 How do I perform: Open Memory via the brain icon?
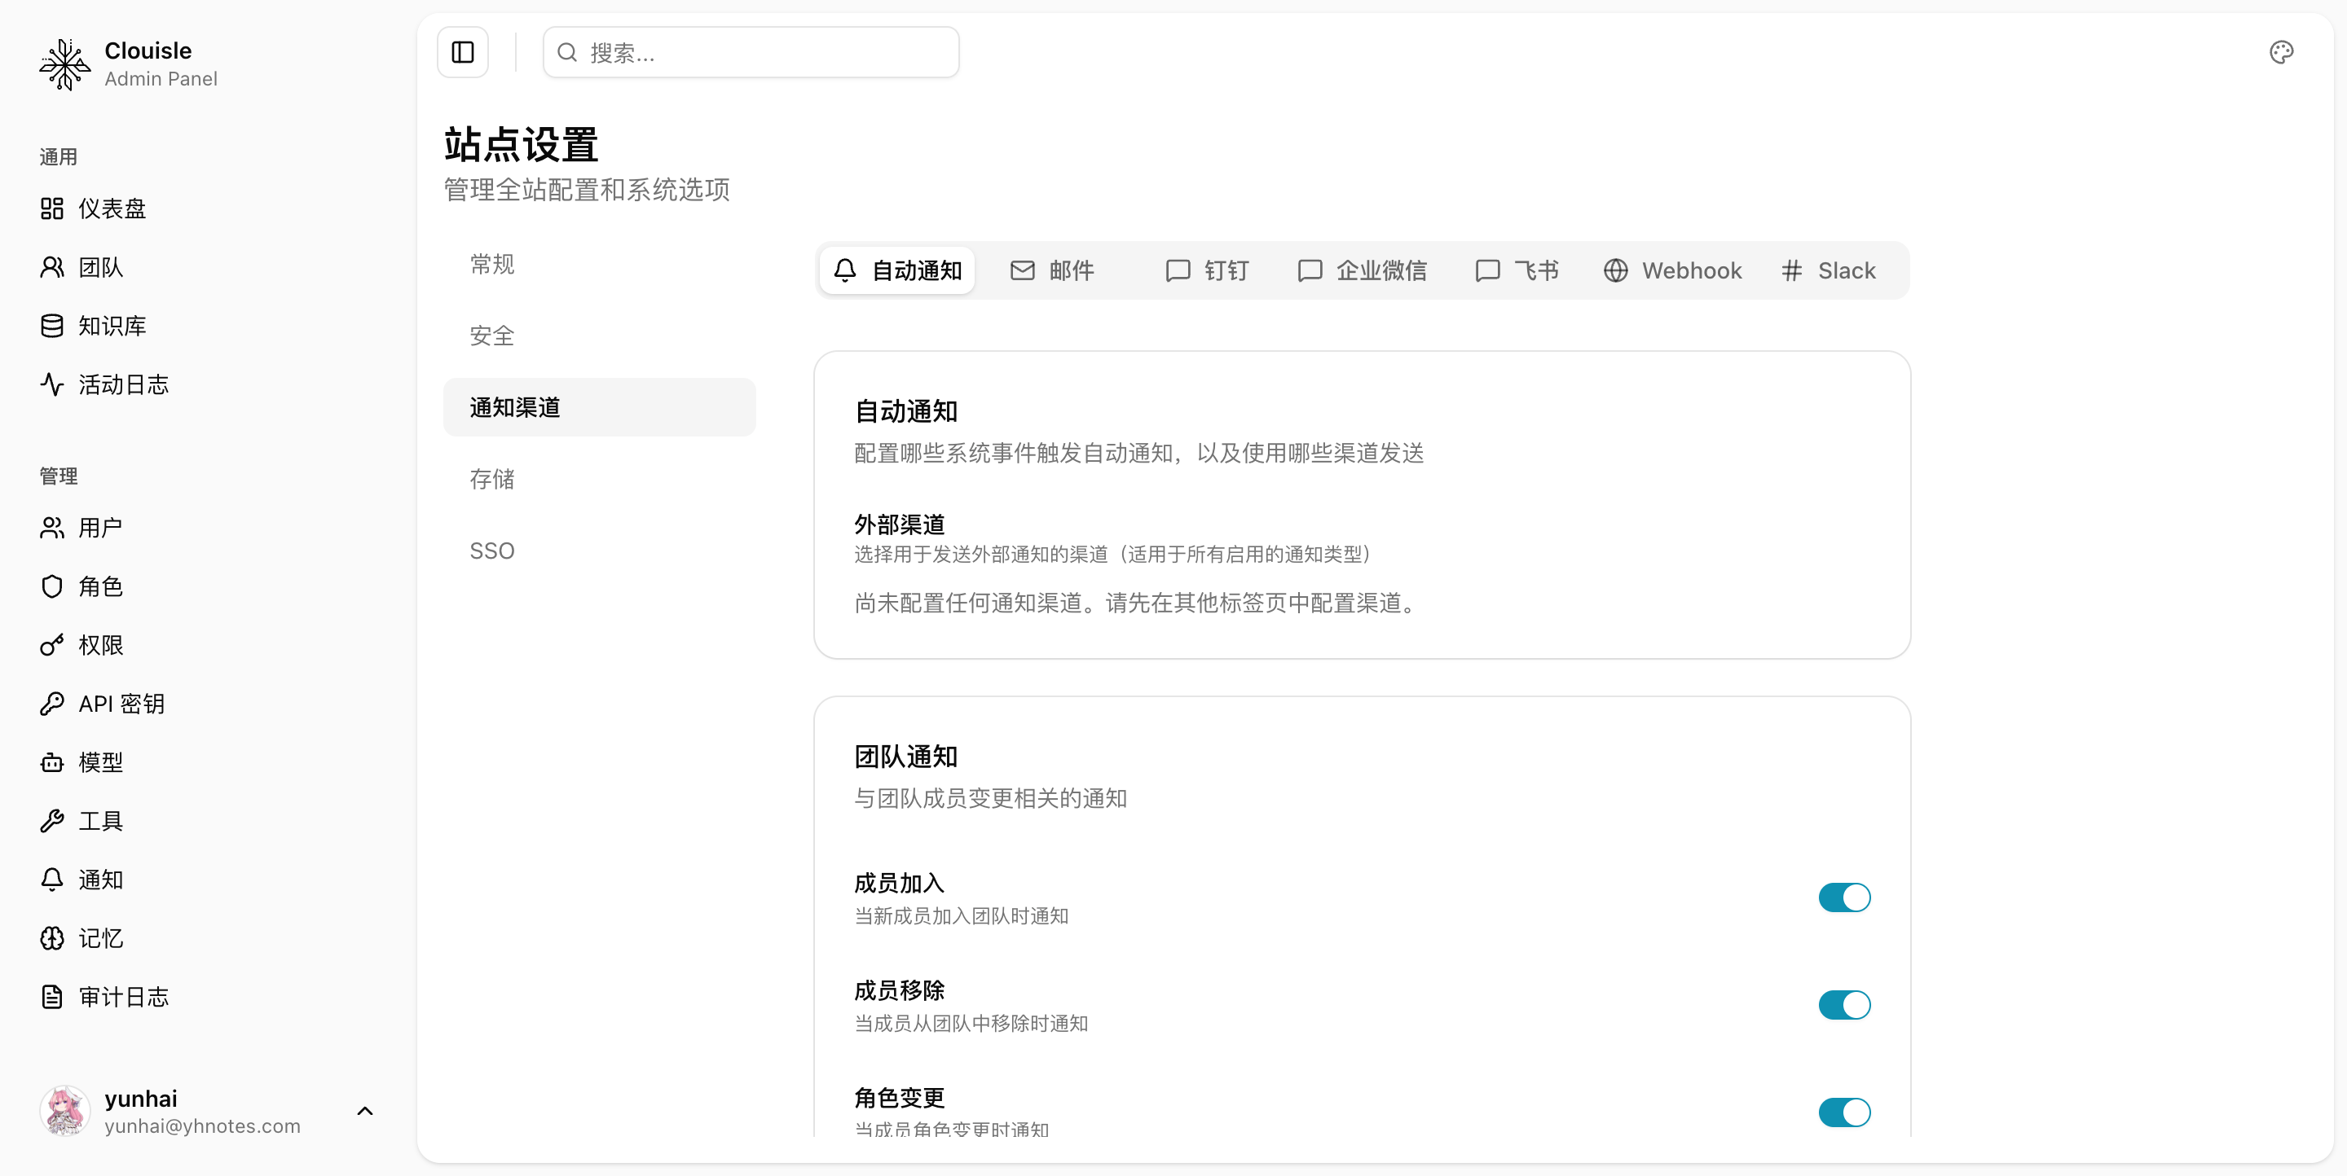coord(52,937)
